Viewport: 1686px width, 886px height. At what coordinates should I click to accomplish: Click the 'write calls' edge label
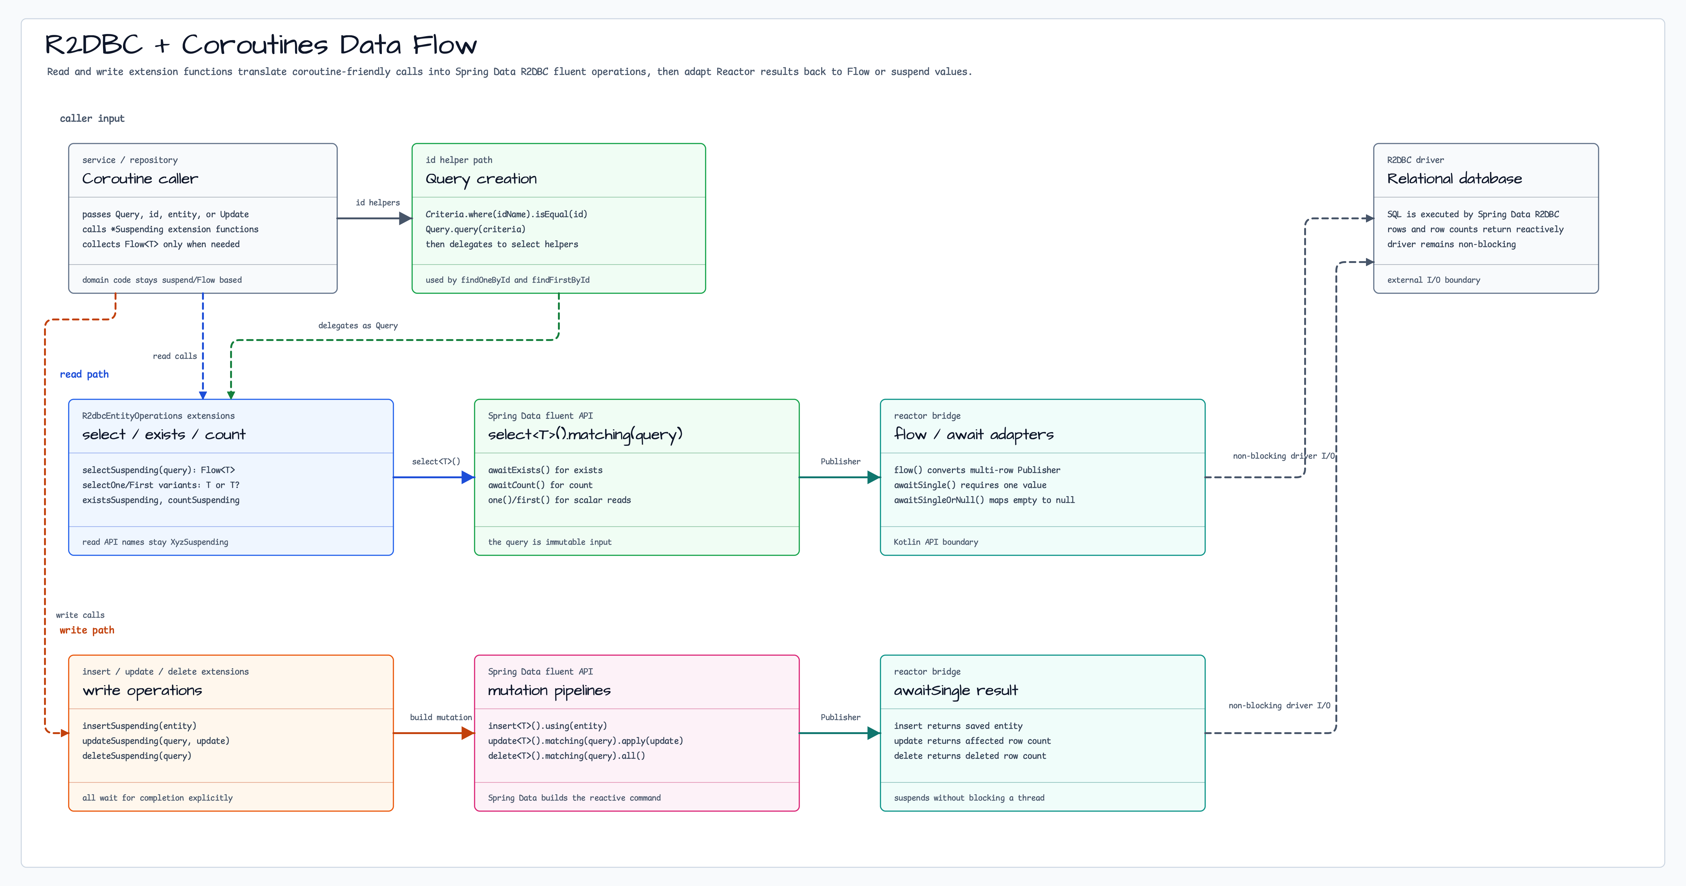(x=80, y=615)
